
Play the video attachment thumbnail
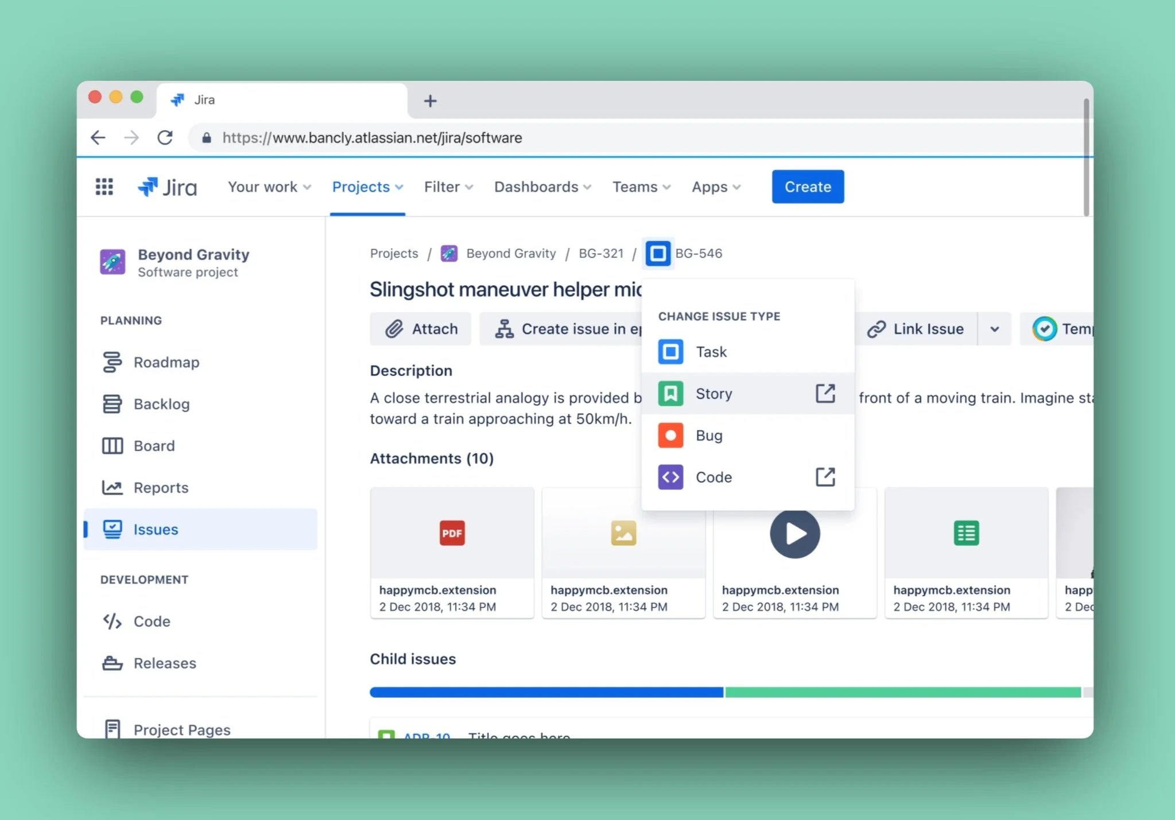click(794, 534)
